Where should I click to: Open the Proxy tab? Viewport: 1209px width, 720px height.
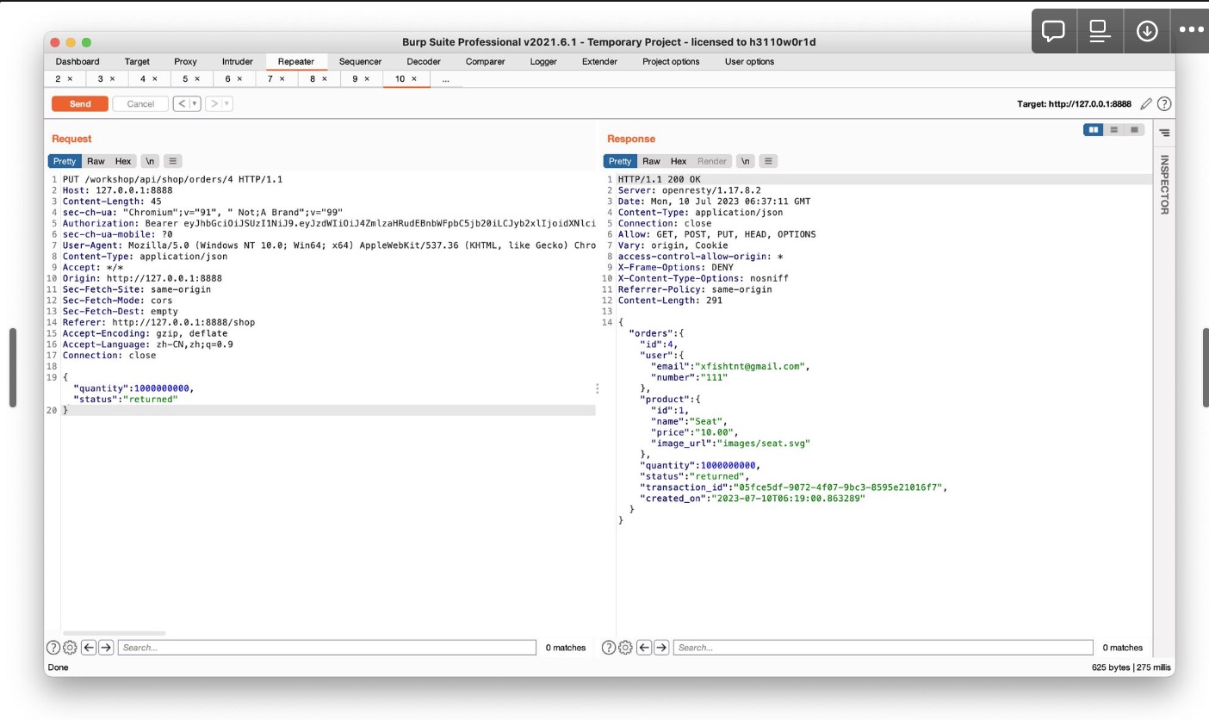(x=185, y=62)
